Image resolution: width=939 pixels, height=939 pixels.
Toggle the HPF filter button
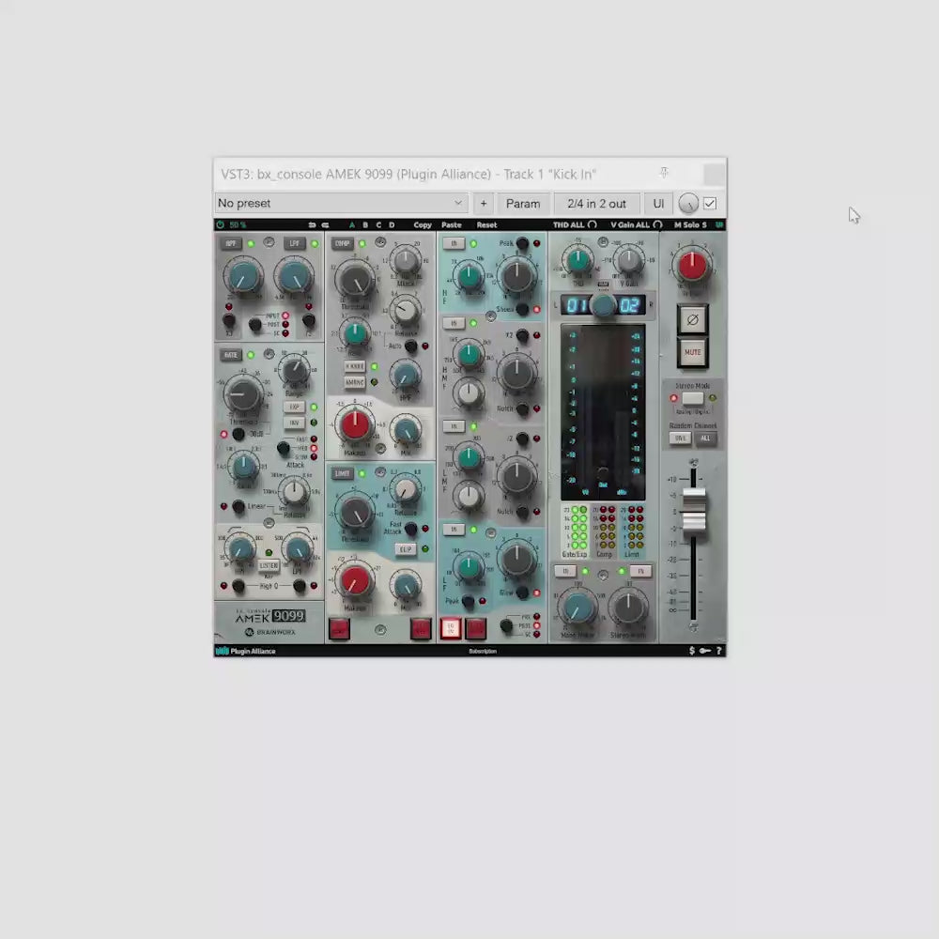[231, 244]
